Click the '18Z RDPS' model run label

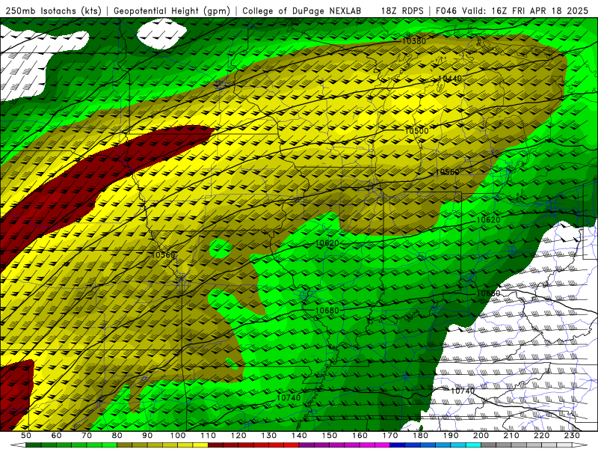click(x=402, y=10)
